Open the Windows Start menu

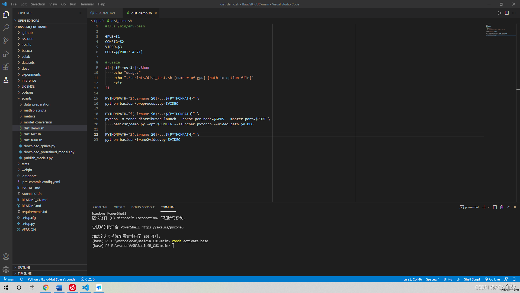pyautogui.click(x=6, y=288)
